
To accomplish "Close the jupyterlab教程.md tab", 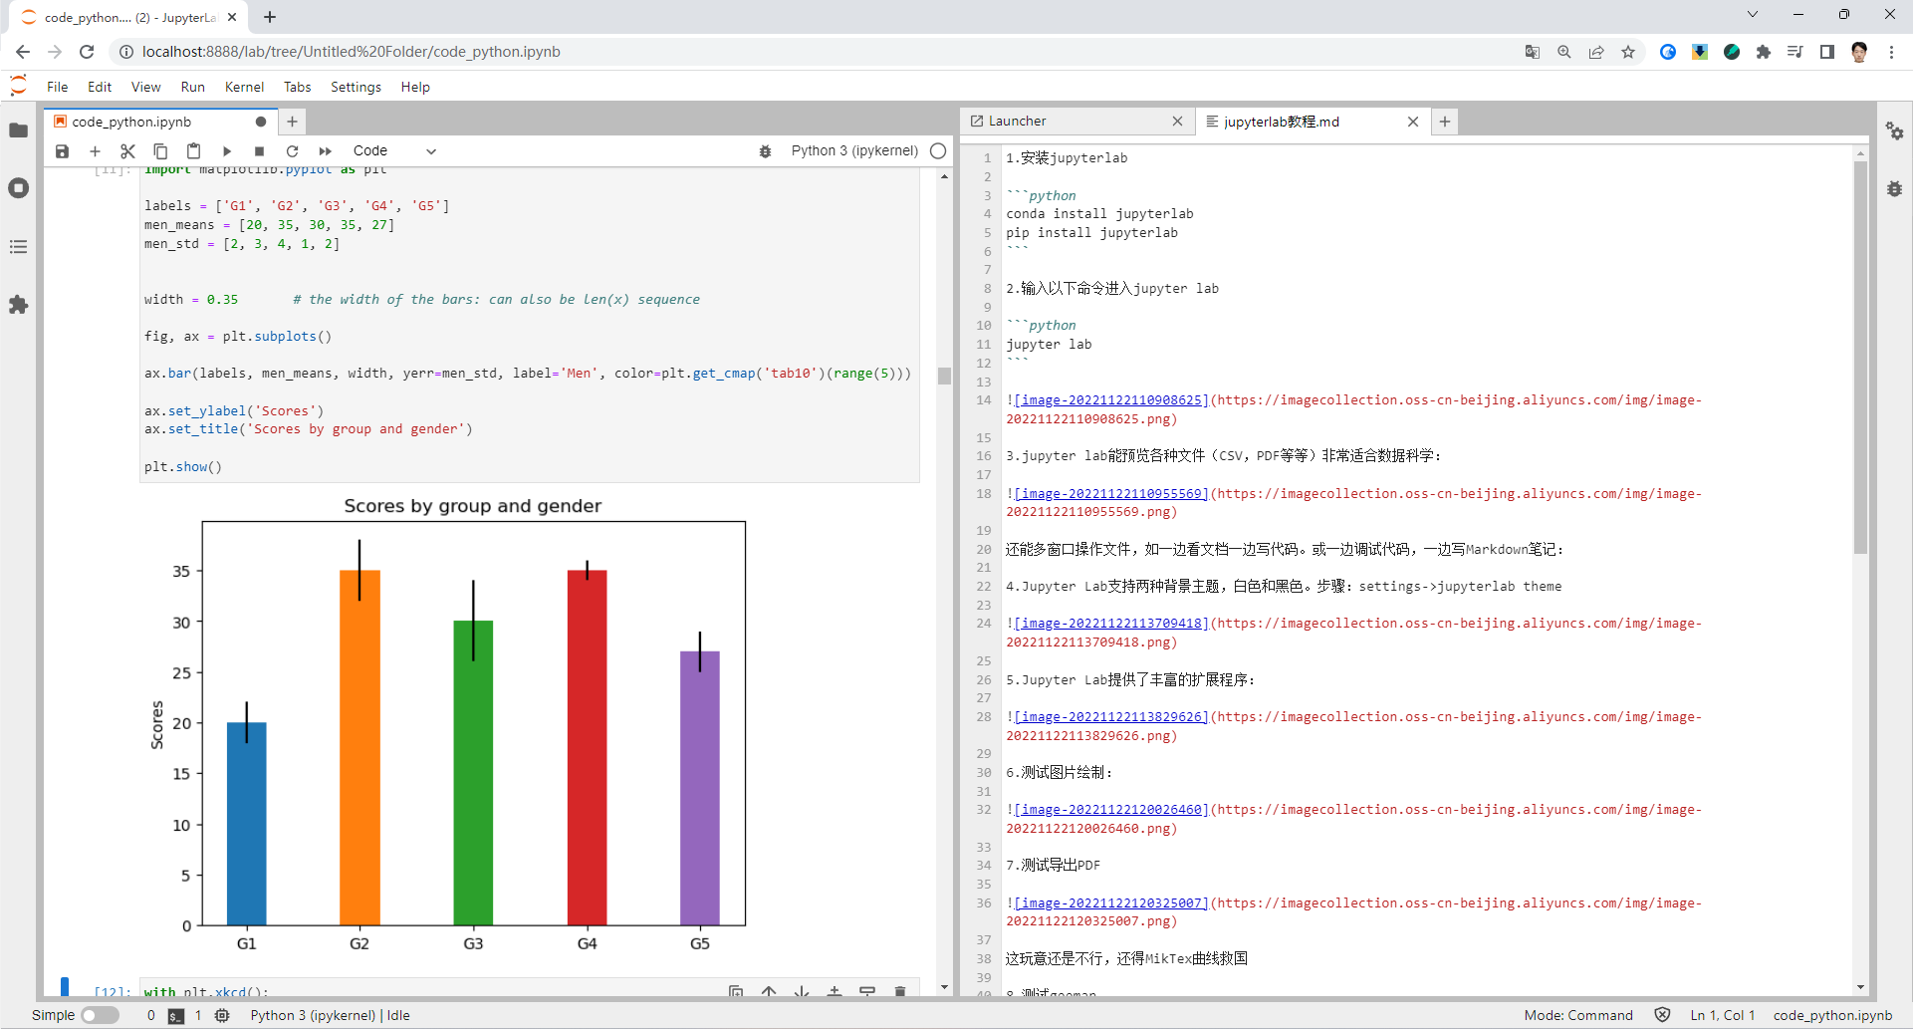I will click(1413, 122).
